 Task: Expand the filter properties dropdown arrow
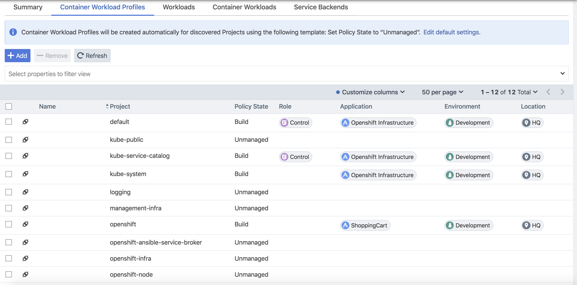(x=562, y=74)
